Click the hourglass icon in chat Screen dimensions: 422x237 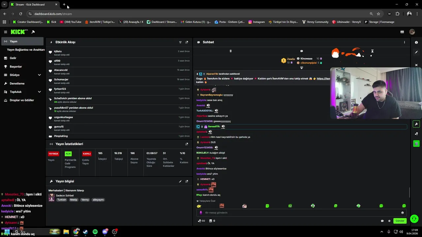pos(372,51)
